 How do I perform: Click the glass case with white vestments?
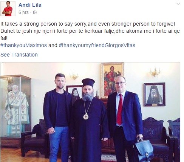16,106
